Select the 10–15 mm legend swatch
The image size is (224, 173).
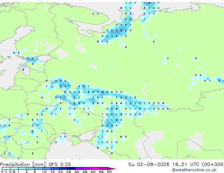click(47, 168)
